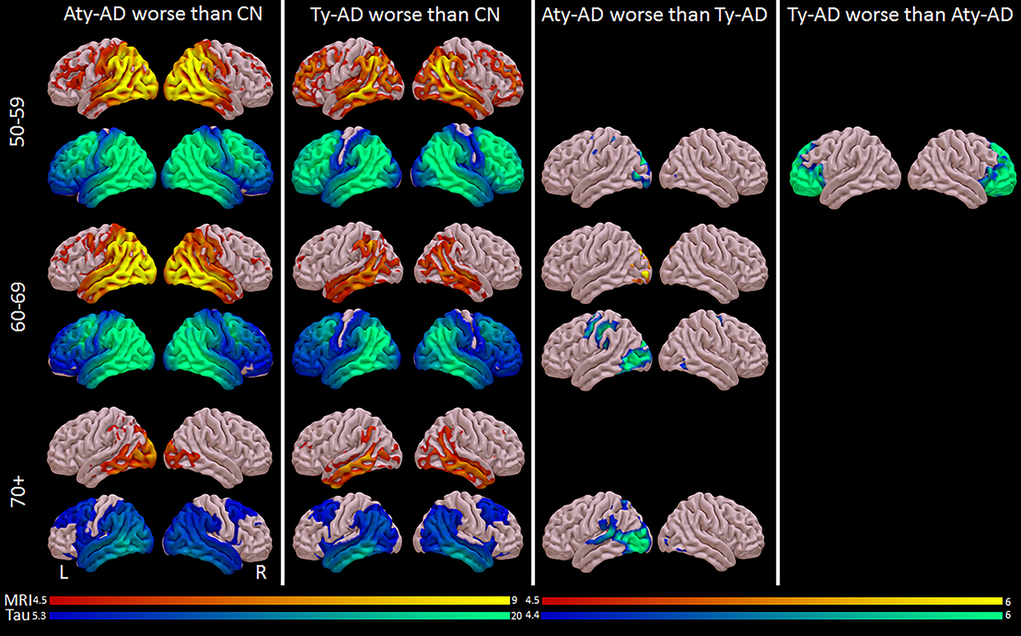This screenshot has width=1021, height=636.
Task: Click the Tau color scale ending at 20
Action: pyautogui.click(x=280, y=616)
